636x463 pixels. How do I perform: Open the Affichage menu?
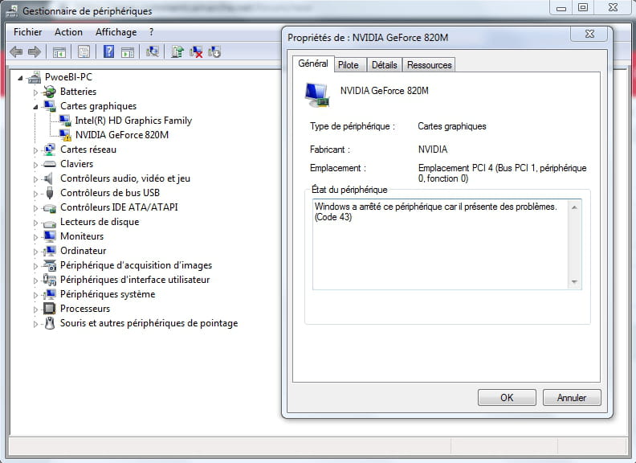click(116, 32)
